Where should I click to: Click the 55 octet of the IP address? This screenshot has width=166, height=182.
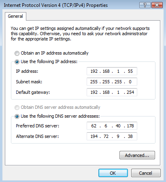click(x=130, y=71)
